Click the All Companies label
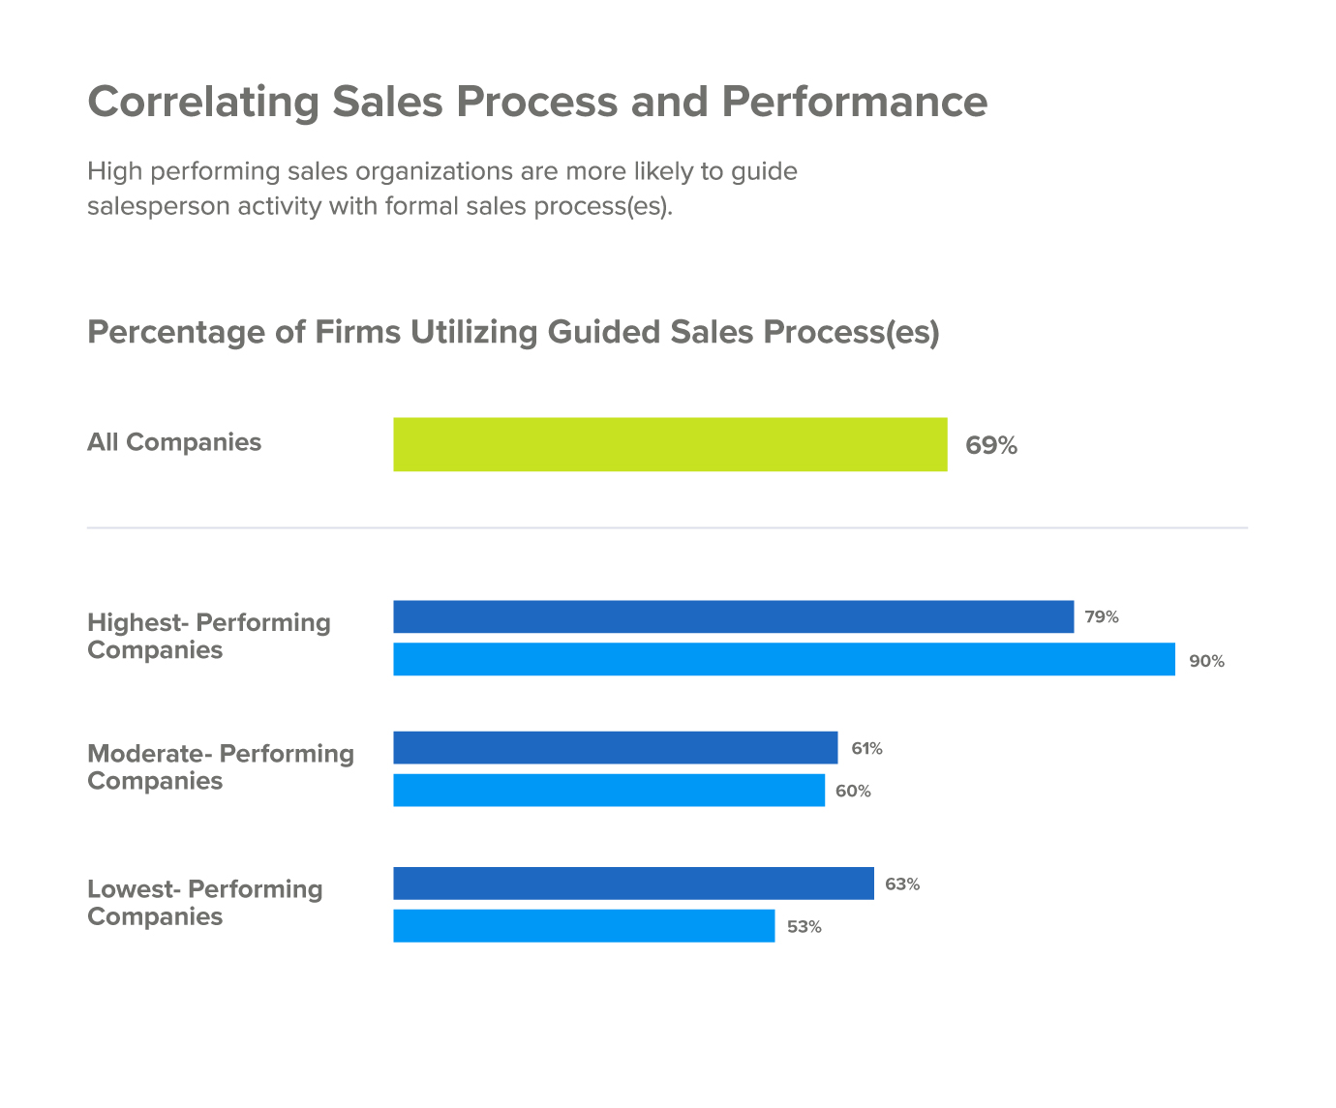 coord(174,442)
